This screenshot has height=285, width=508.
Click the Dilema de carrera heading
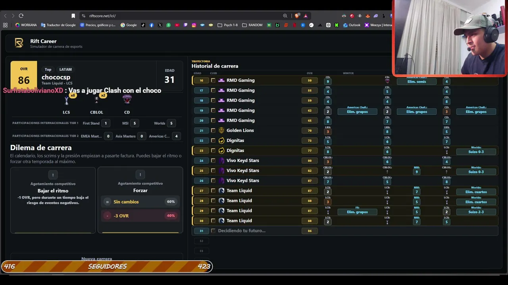41,148
